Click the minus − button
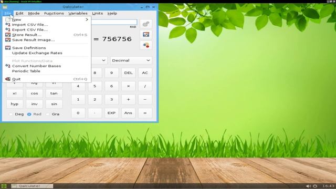The width and height of the screenshot is (336, 189). [x=145, y=99]
